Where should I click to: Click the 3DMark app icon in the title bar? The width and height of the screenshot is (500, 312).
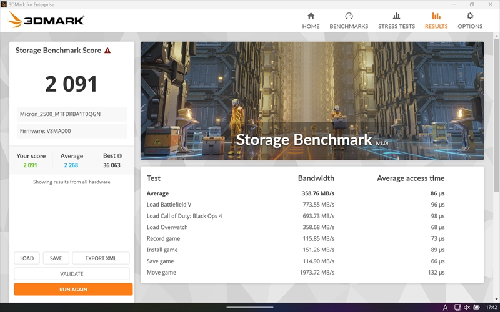click(4, 4)
